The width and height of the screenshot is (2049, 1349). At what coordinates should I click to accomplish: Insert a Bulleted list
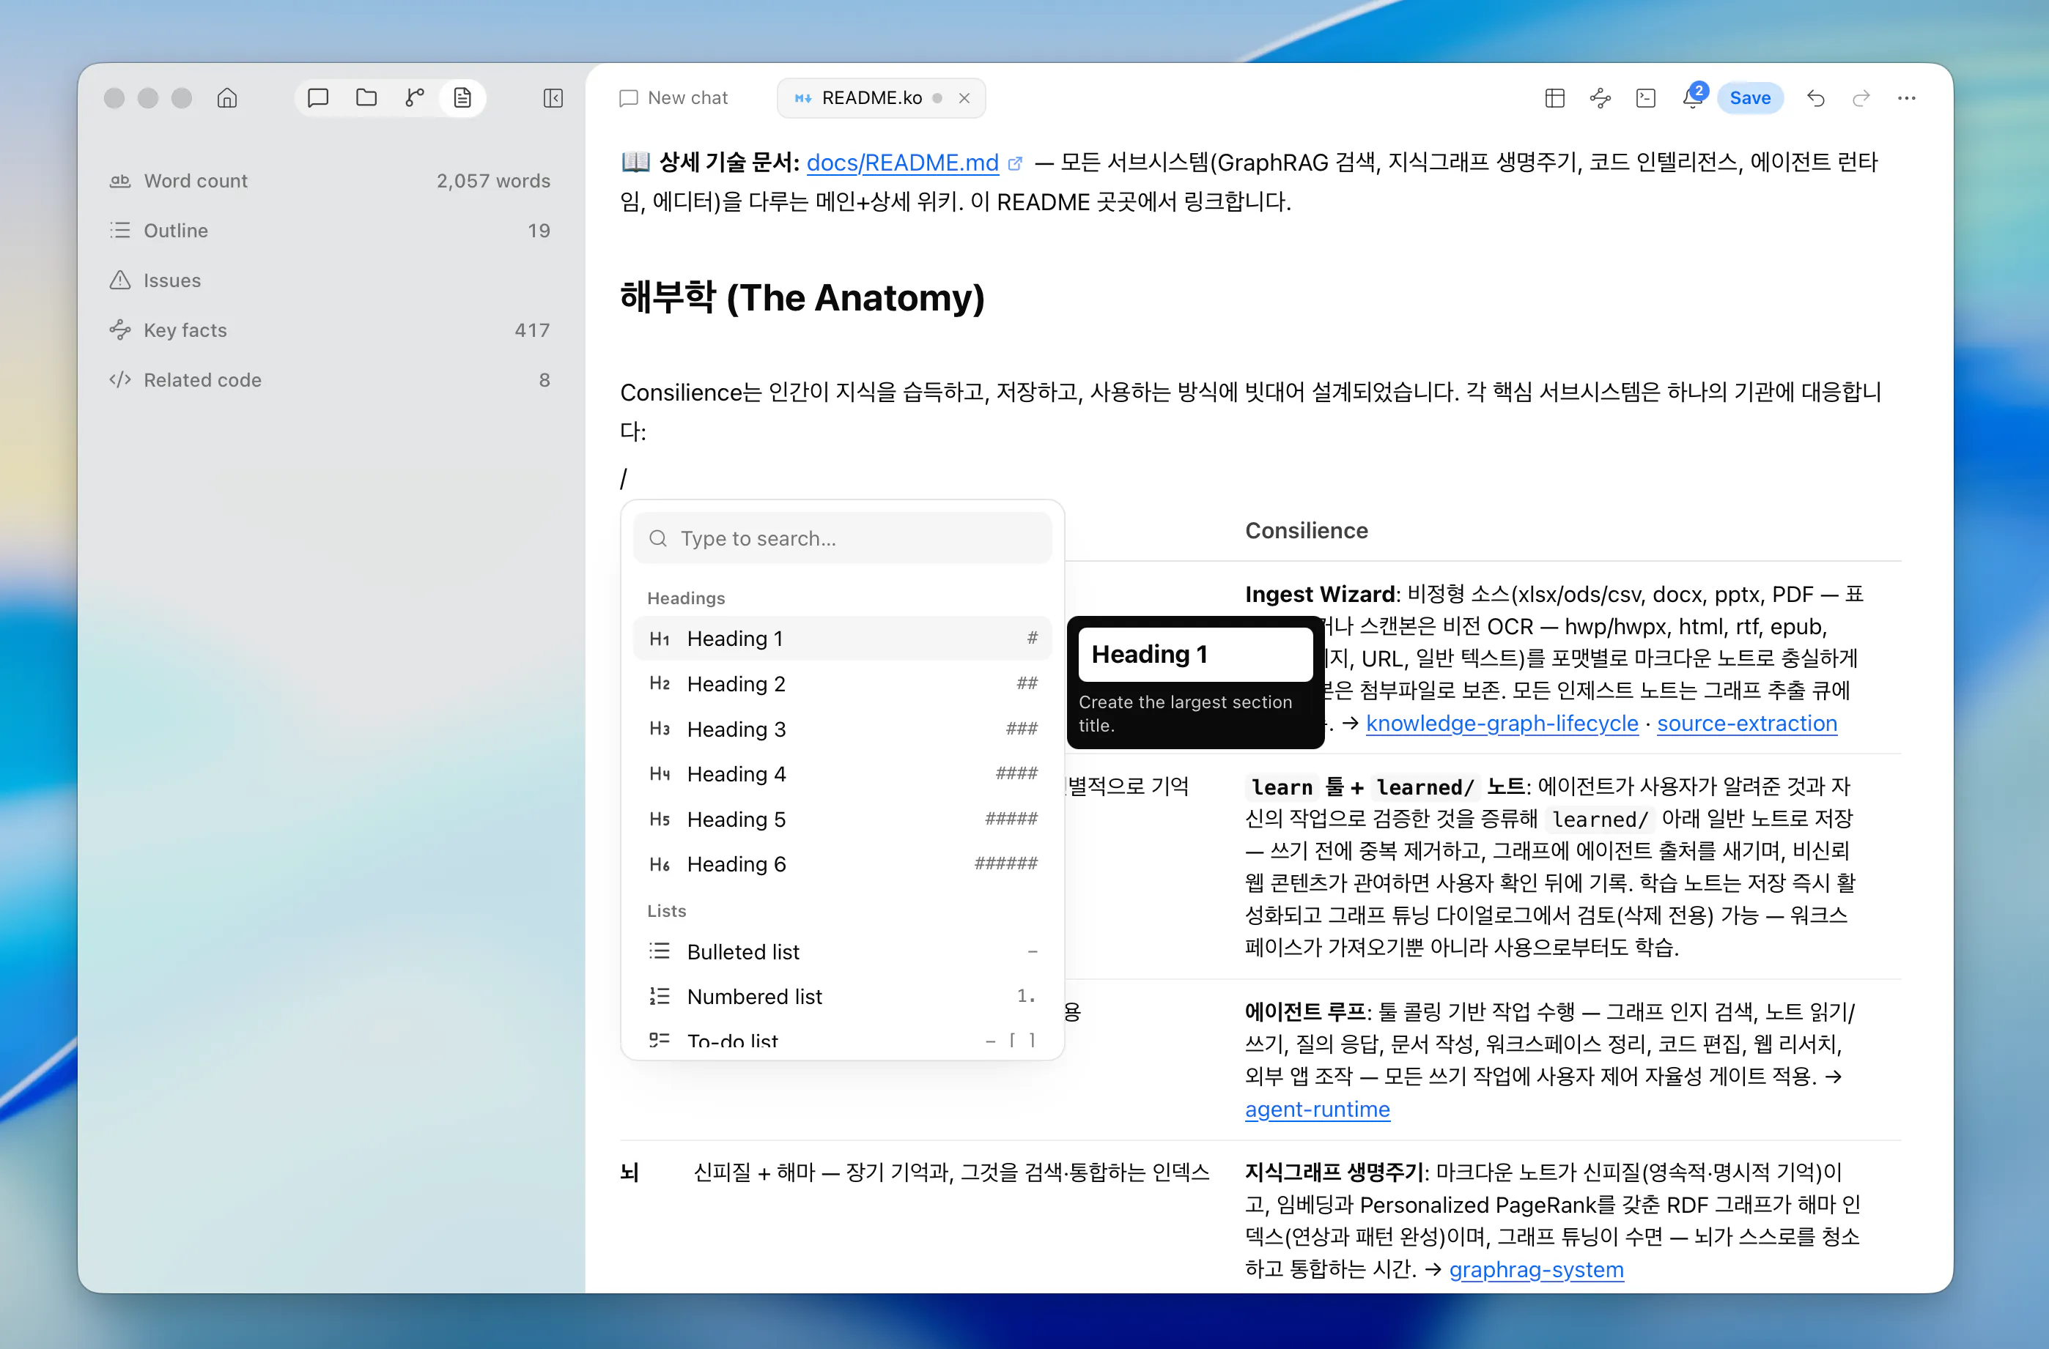click(x=842, y=951)
